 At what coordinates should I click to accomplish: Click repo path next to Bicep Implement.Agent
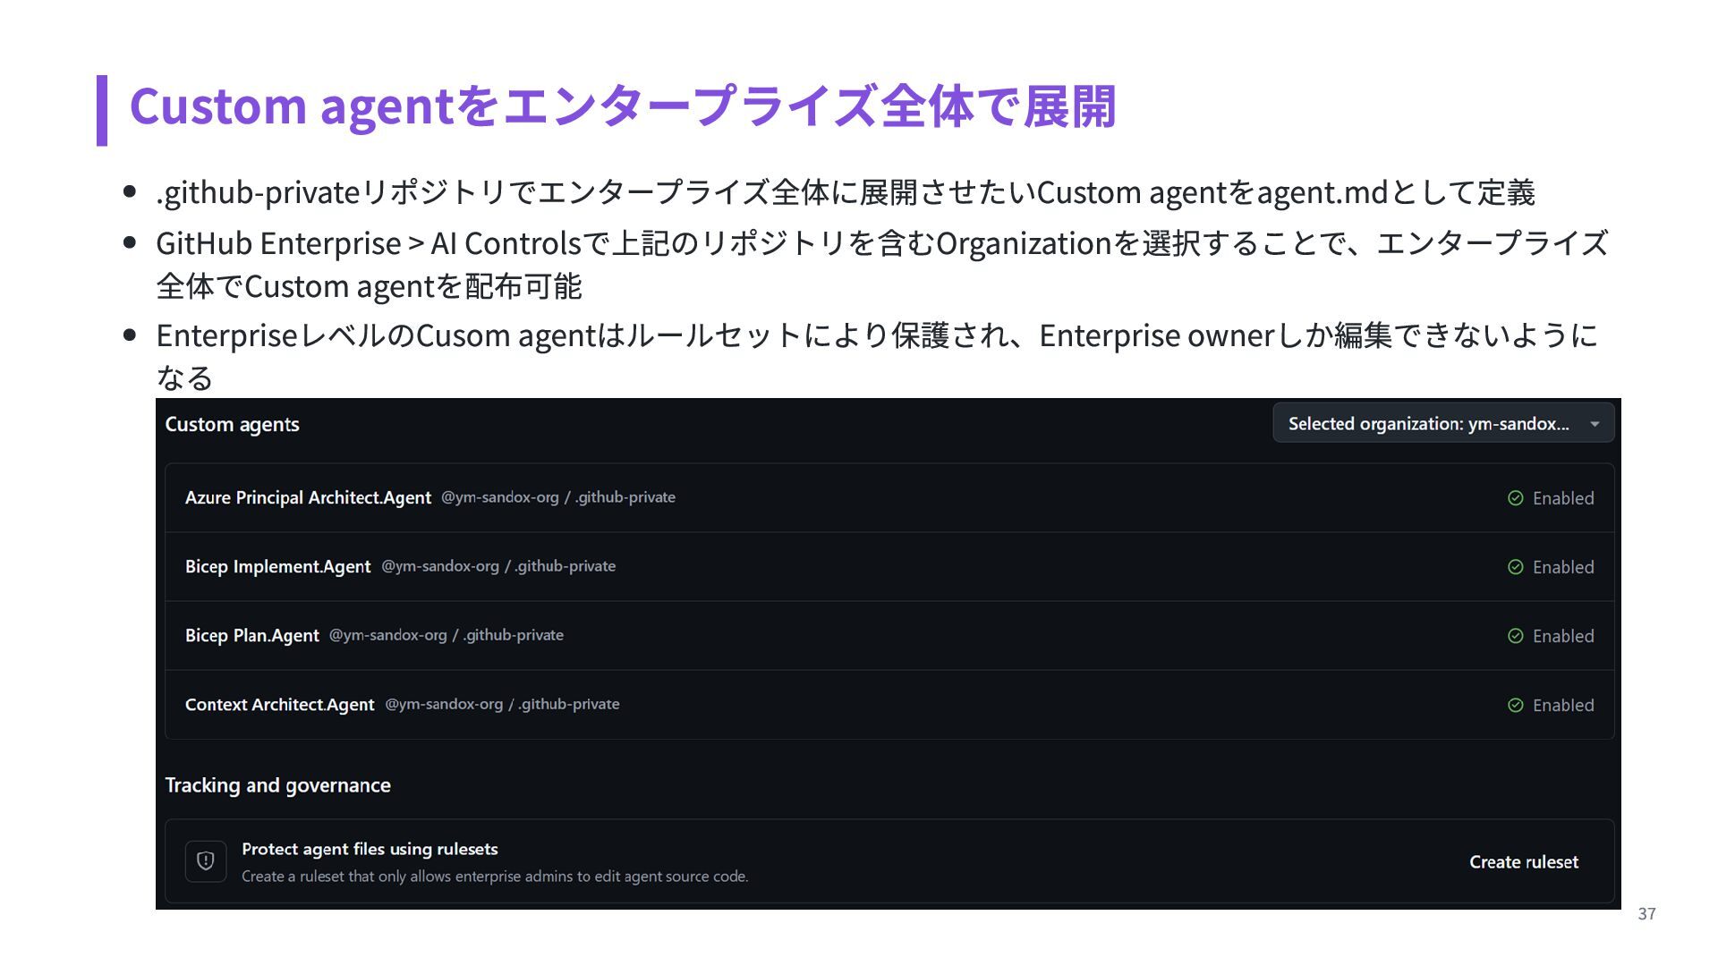pos(498,566)
